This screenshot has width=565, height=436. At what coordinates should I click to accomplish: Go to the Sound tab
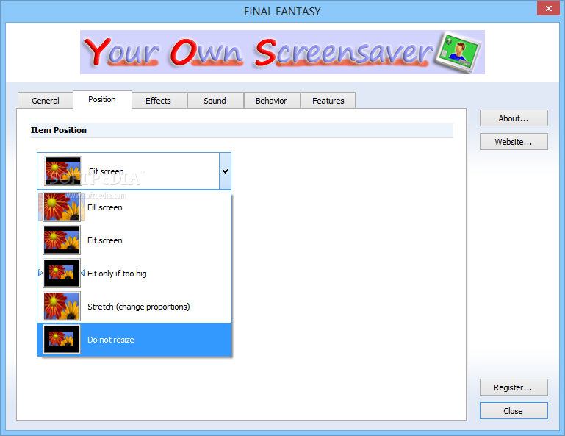[215, 101]
